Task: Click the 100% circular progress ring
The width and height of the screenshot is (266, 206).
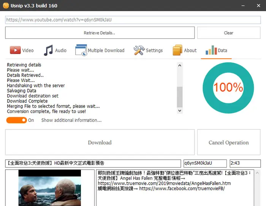Action: [228, 88]
